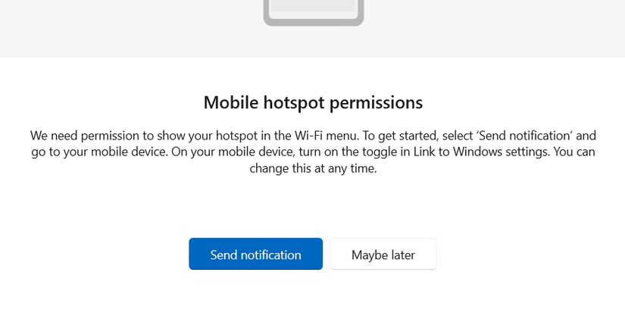Click the quoted 'Send notification' phrase in the description
This screenshot has width=625, height=313.
(x=524, y=136)
